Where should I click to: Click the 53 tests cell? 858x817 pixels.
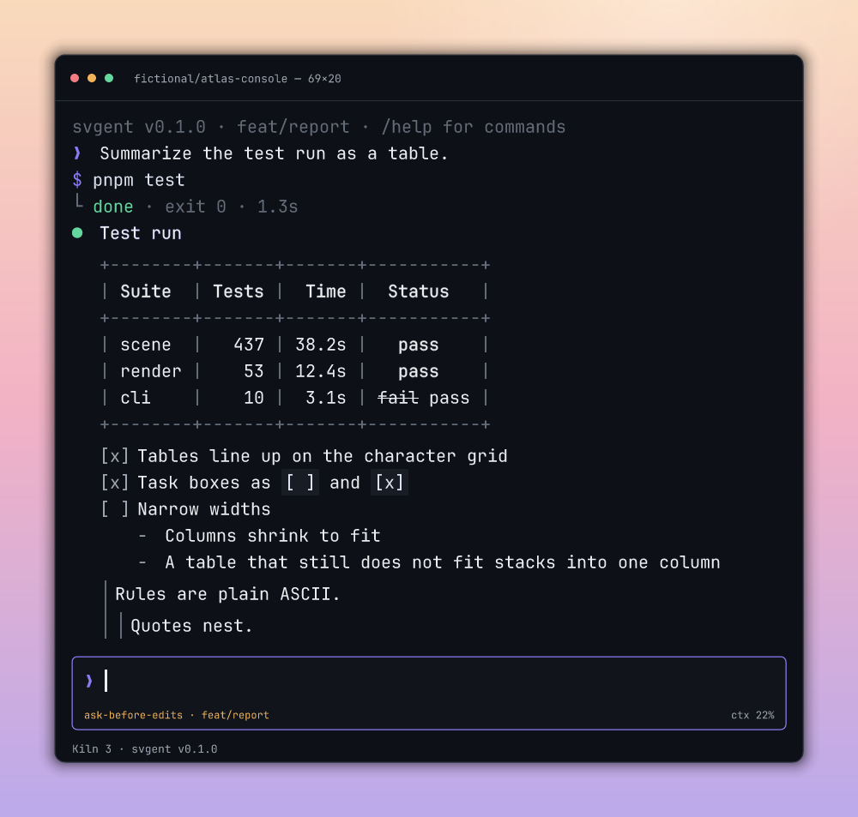pyautogui.click(x=254, y=371)
